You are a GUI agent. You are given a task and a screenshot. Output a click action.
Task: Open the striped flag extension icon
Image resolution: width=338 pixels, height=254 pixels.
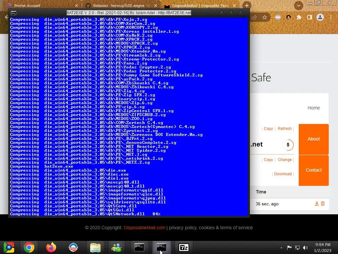[278, 18]
